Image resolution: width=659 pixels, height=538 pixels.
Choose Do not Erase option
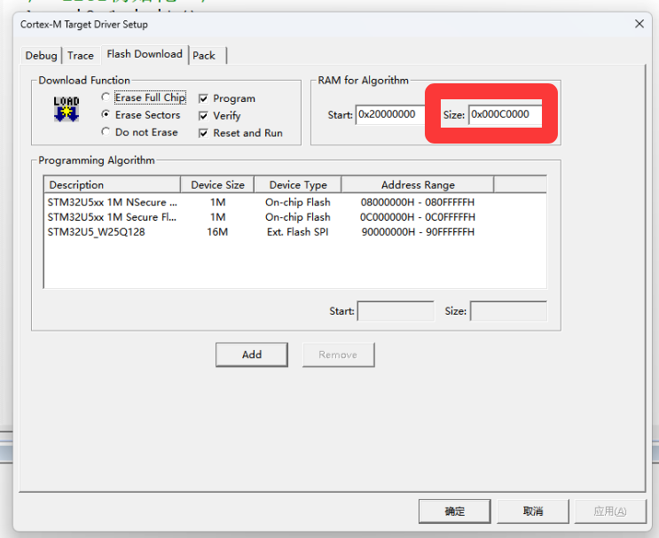(106, 132)
